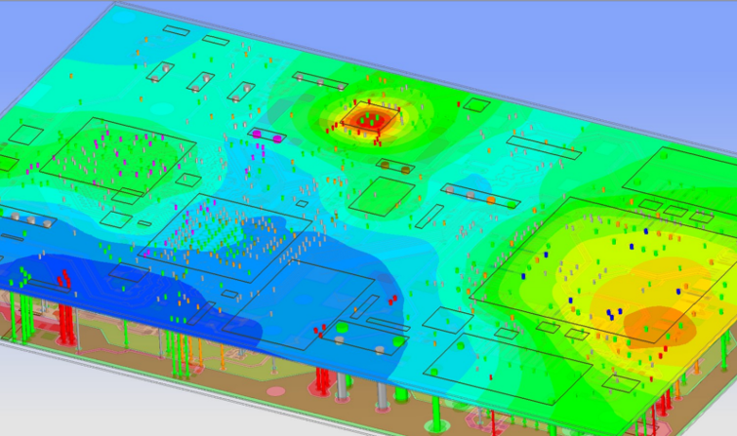Click the small square outline right of red hotspot

475,105
